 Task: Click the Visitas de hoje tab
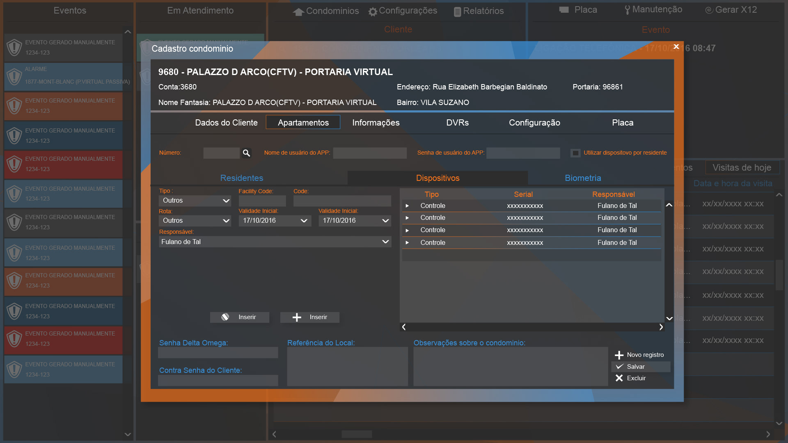click(742, 168)
